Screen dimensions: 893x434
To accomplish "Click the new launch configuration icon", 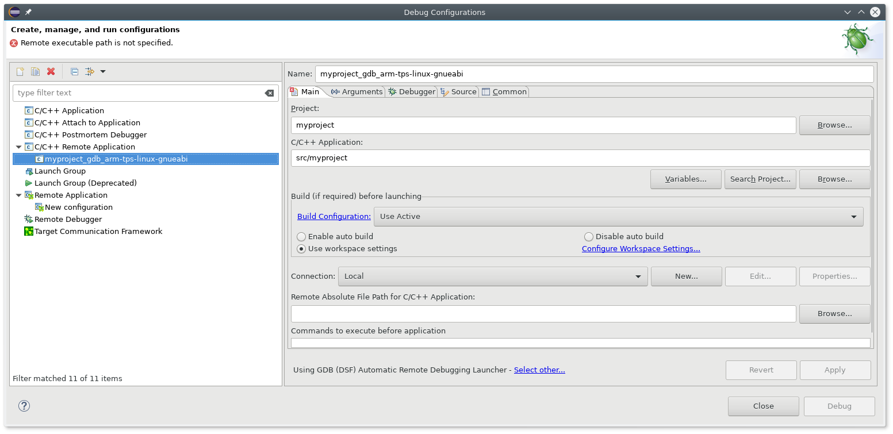I will click(x=20, y=71).
